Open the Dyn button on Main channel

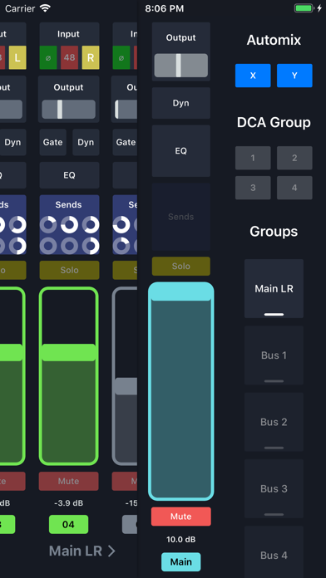pyautogui.click(x=181, y=103)
